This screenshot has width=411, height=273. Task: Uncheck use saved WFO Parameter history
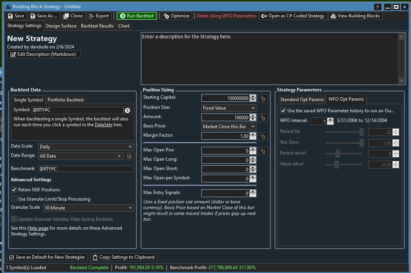tap(283, 111)
